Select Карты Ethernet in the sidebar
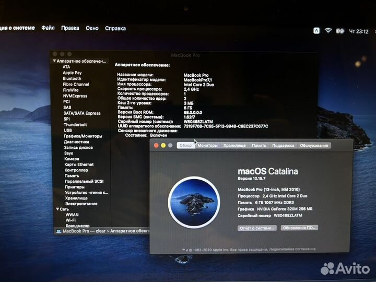 click(x=79, y=164)
